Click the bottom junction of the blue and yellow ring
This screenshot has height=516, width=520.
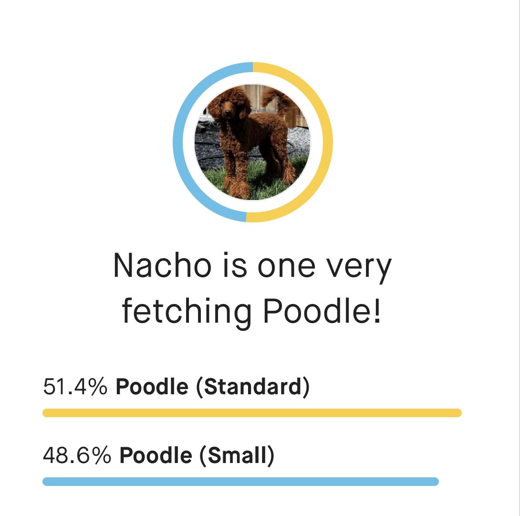246,218
